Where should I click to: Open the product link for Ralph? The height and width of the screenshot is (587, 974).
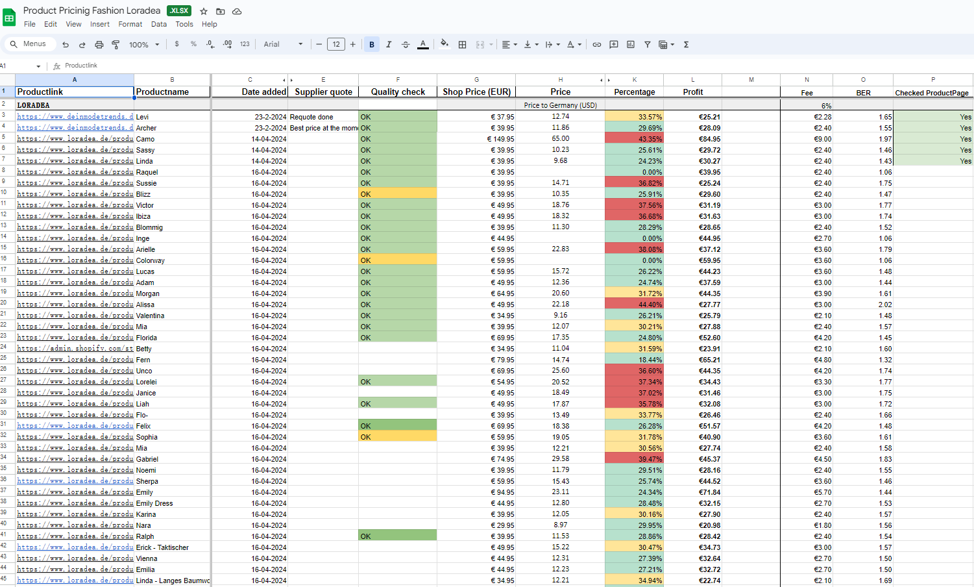tap(75, 536)
